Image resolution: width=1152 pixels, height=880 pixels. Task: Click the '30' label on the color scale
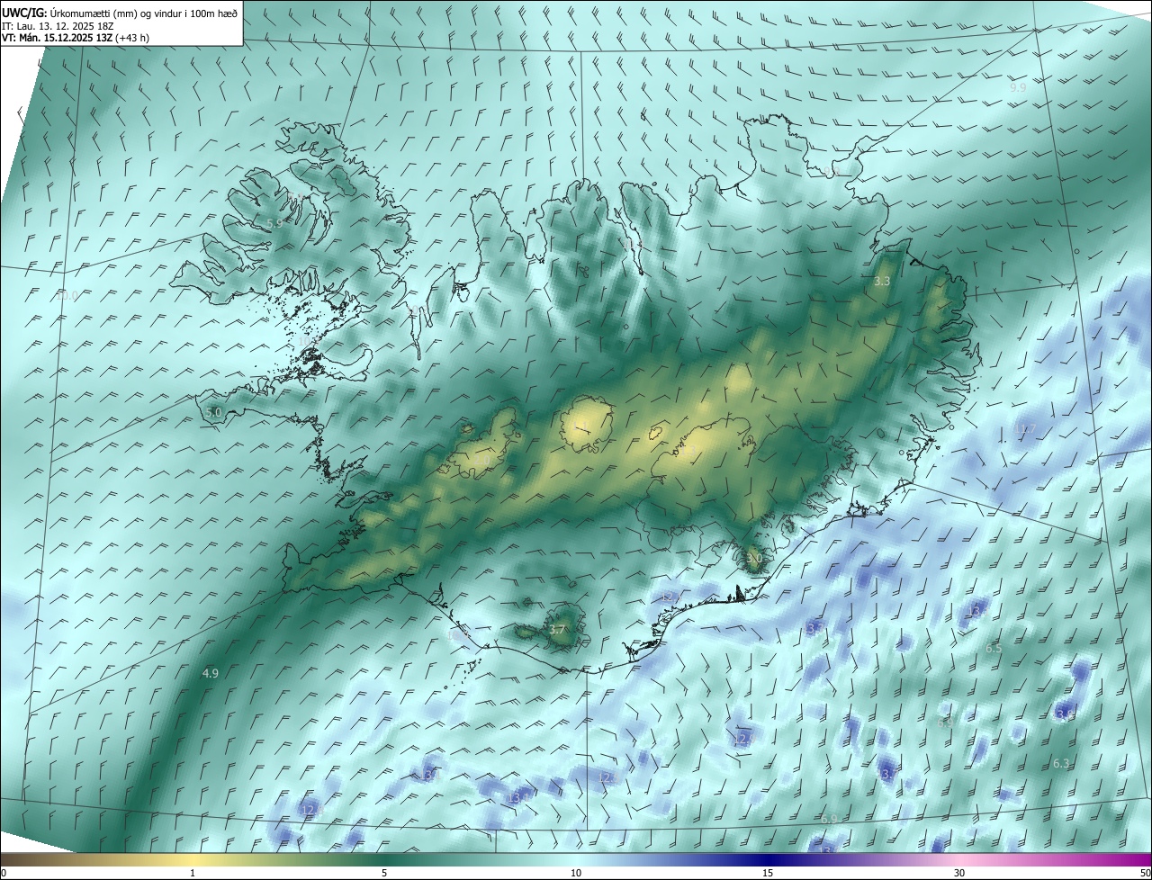[x=959, y=873]
